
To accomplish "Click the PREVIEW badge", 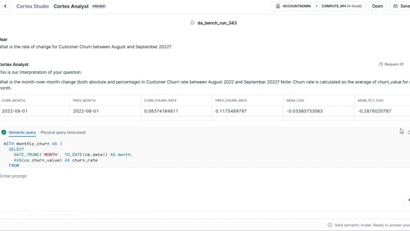I will [99, 6].
